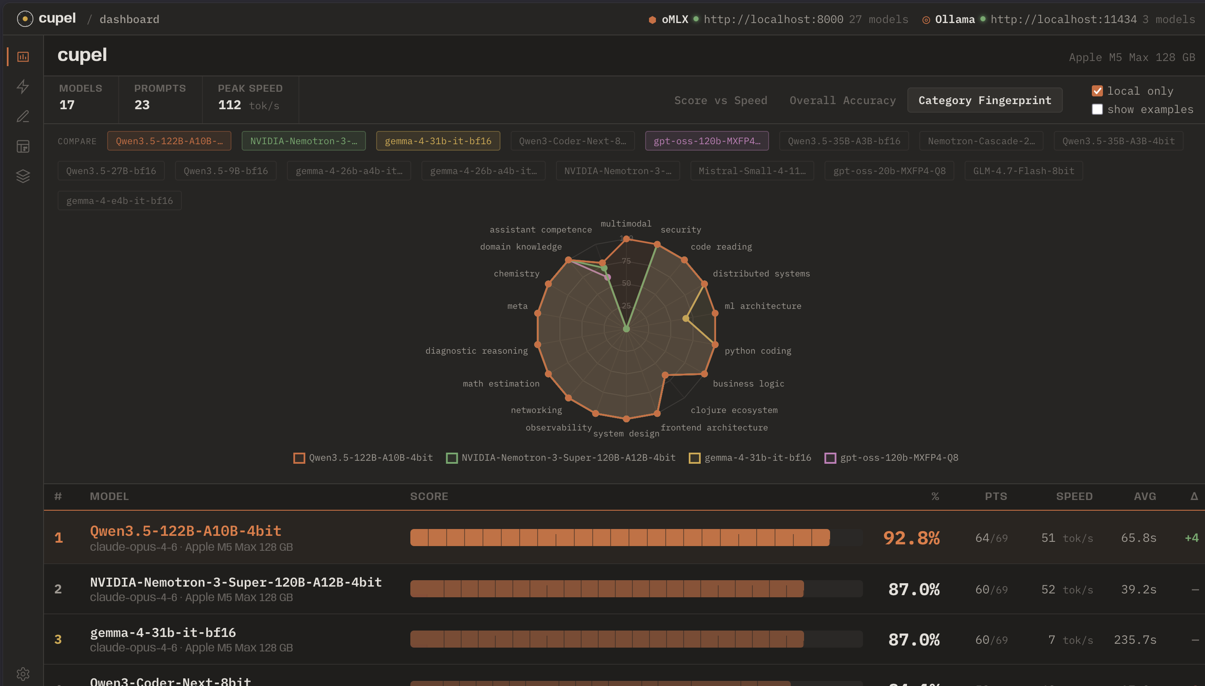The width and height of the screenshot is (1205, 686).
Task: Click gpt-oss-120b-MXFP4-Q8 legend swatch under radar chart
Action: click(831, 457)
